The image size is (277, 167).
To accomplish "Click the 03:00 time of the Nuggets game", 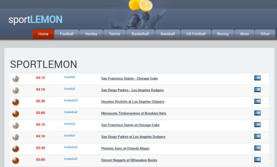I will tap(40, 160).
